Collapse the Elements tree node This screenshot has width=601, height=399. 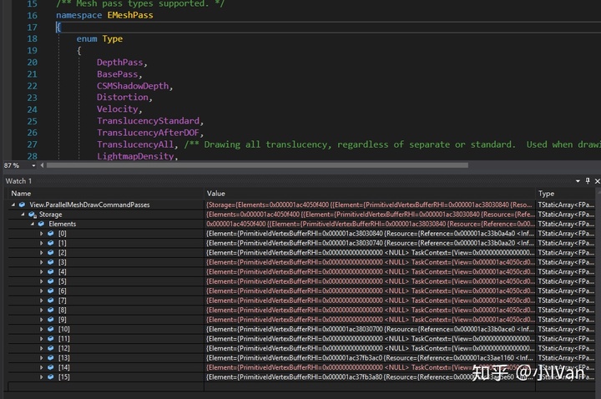[x=33, y=224]
